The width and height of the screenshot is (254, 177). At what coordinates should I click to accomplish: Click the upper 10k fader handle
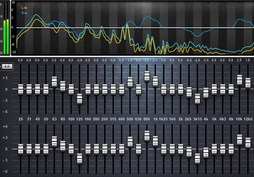(x=240, y=80)
